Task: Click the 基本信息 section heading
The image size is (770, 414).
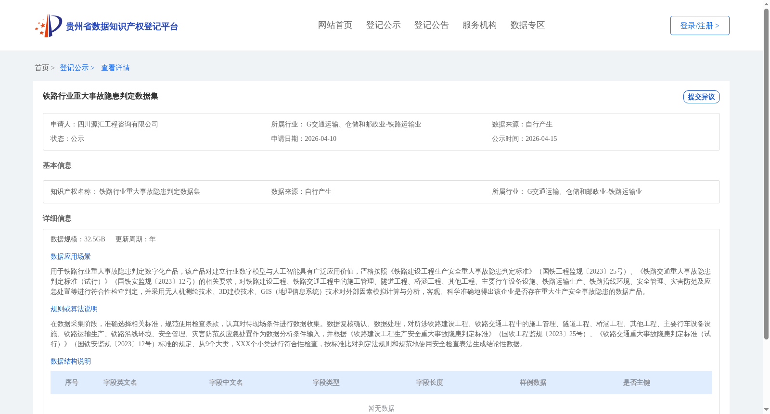Action: pos(57,165)
